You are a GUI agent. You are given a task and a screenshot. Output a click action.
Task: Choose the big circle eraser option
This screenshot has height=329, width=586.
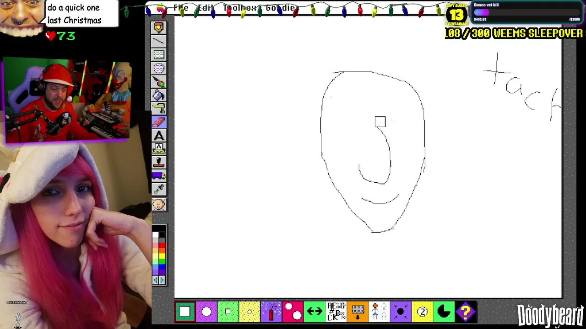coord(206,312)
